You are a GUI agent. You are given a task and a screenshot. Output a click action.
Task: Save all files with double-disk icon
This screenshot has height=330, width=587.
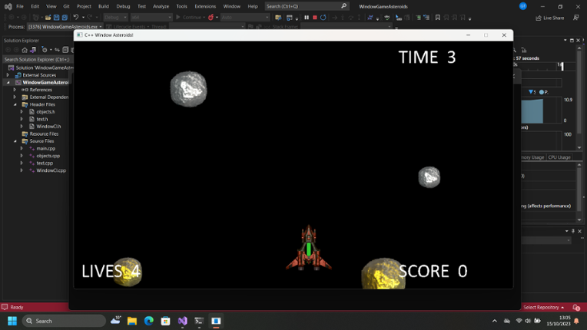click(x=65, y=17)
